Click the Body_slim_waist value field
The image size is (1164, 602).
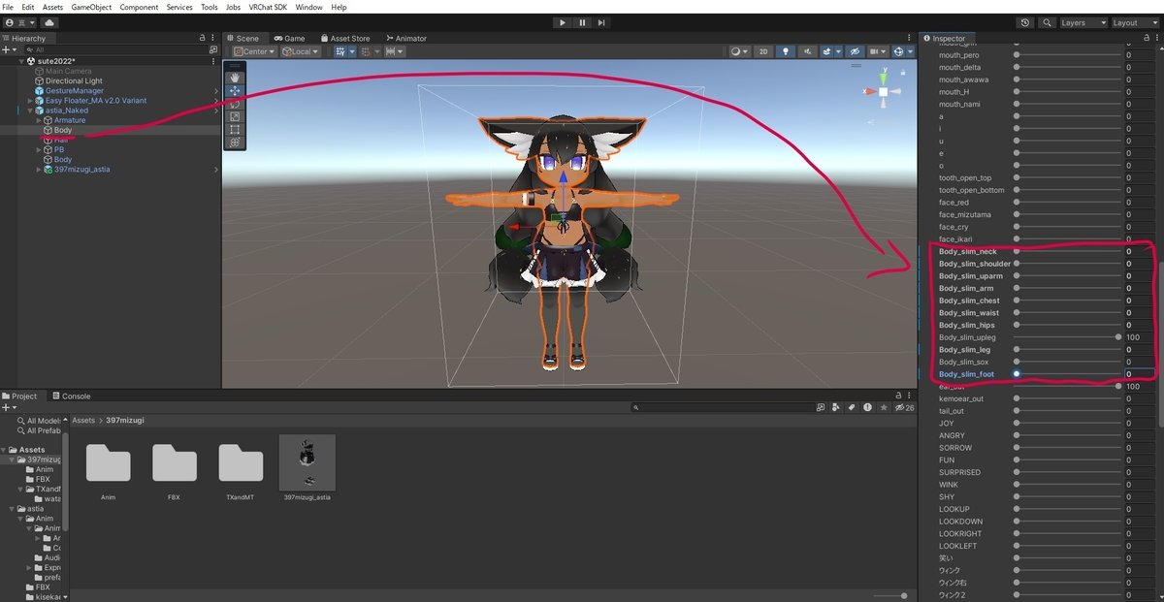point(1139,313)
